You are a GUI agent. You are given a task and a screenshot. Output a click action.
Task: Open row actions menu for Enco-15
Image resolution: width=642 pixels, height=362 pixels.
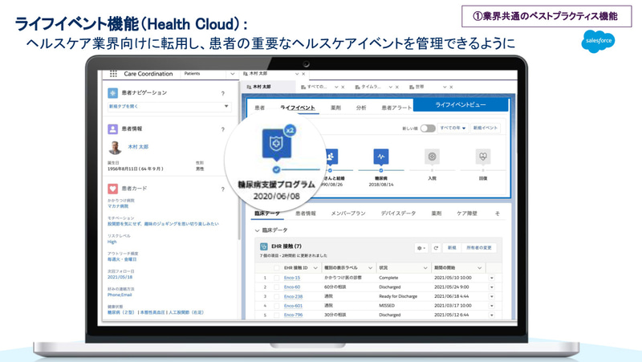tap(492, 278)
